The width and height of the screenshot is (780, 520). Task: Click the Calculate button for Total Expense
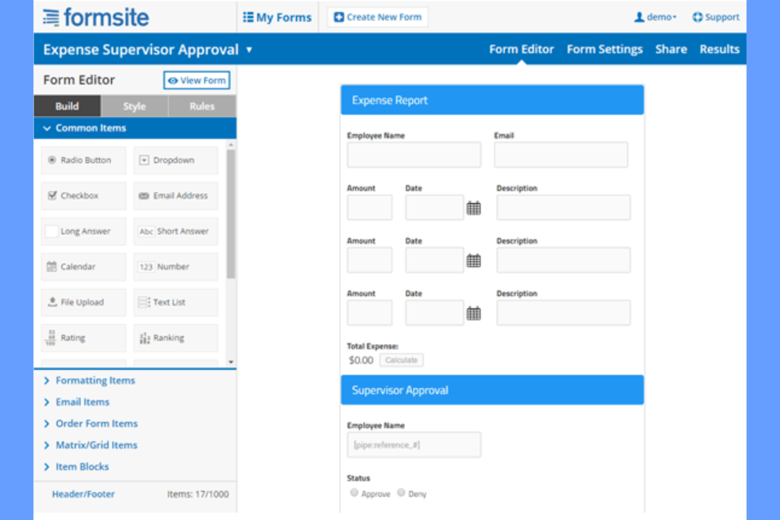tap(401, 360)
